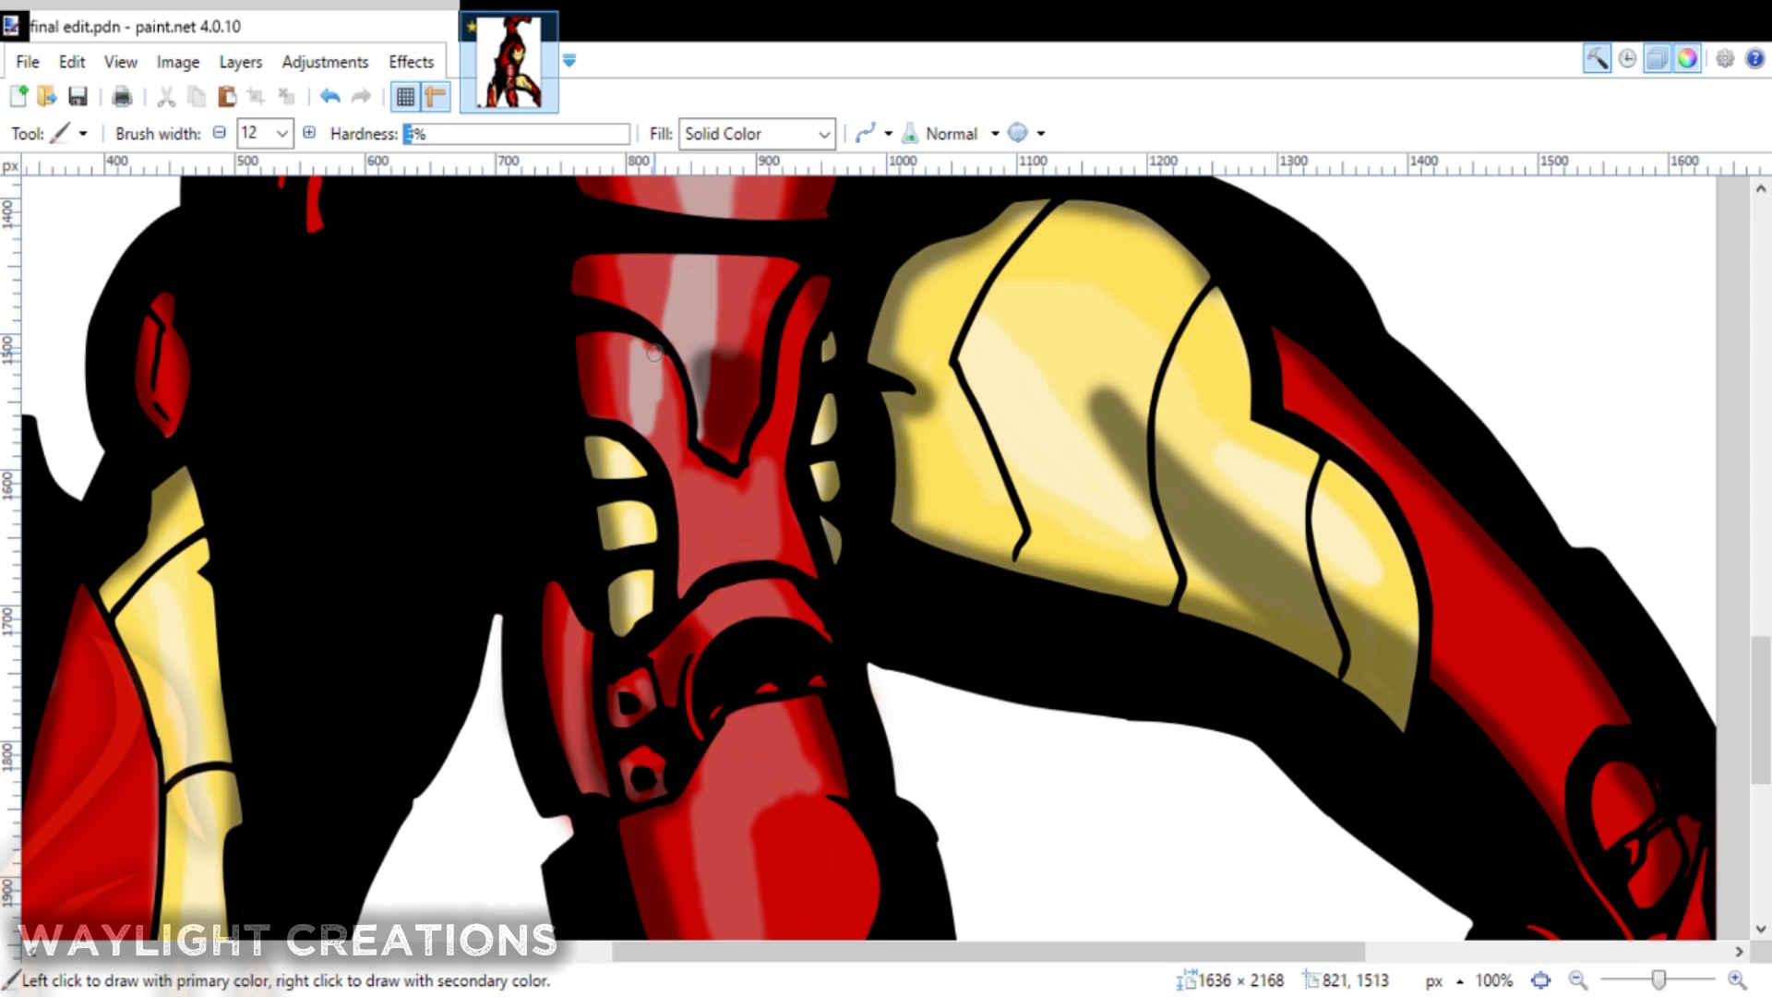Click the horizontal scrollbar thumb
The height and width of the screenshot is (997, 1772).
point(988,951)
